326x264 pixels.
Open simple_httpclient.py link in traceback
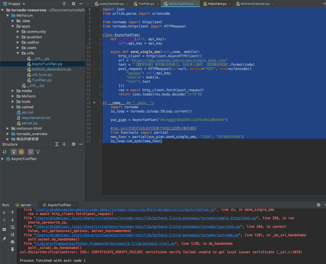coord(146,218)
